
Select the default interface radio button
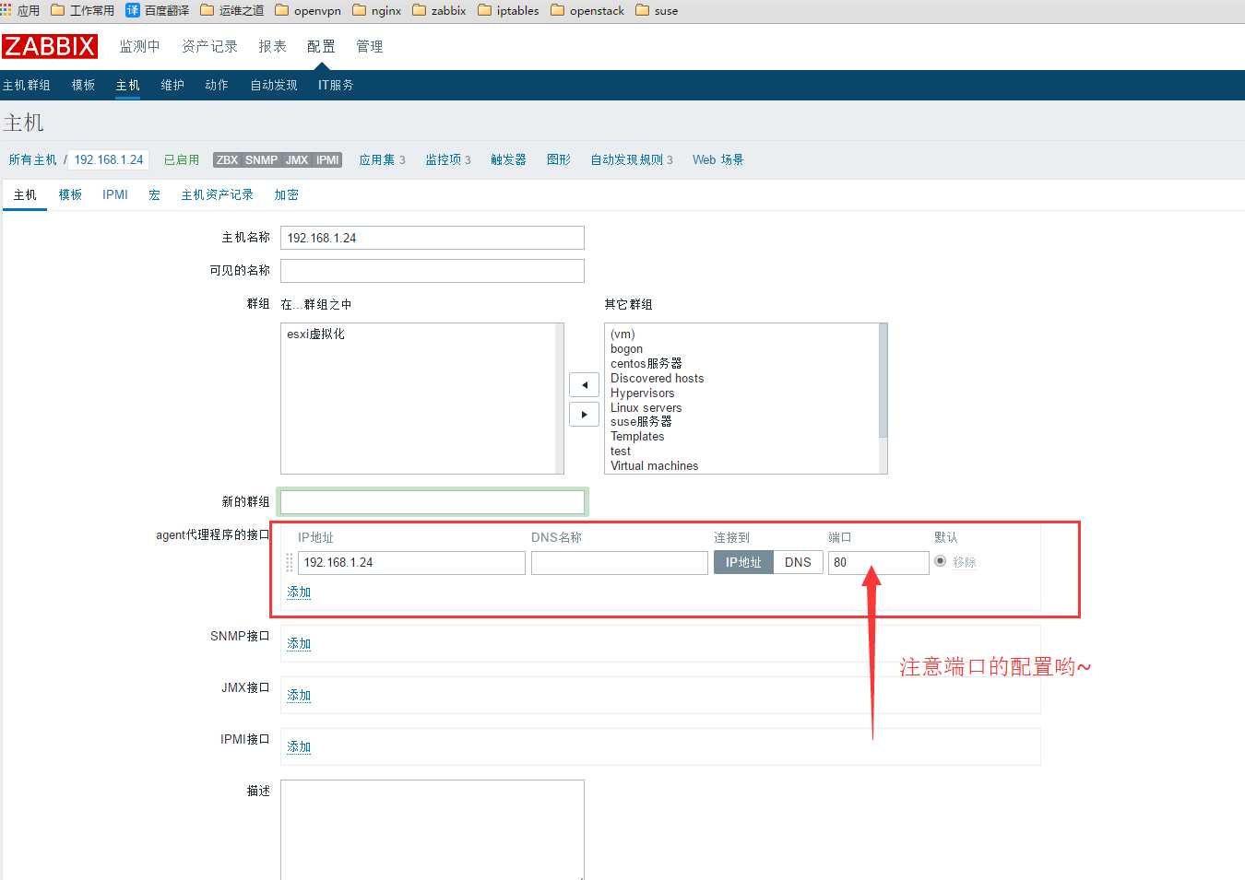pos(940,561)
